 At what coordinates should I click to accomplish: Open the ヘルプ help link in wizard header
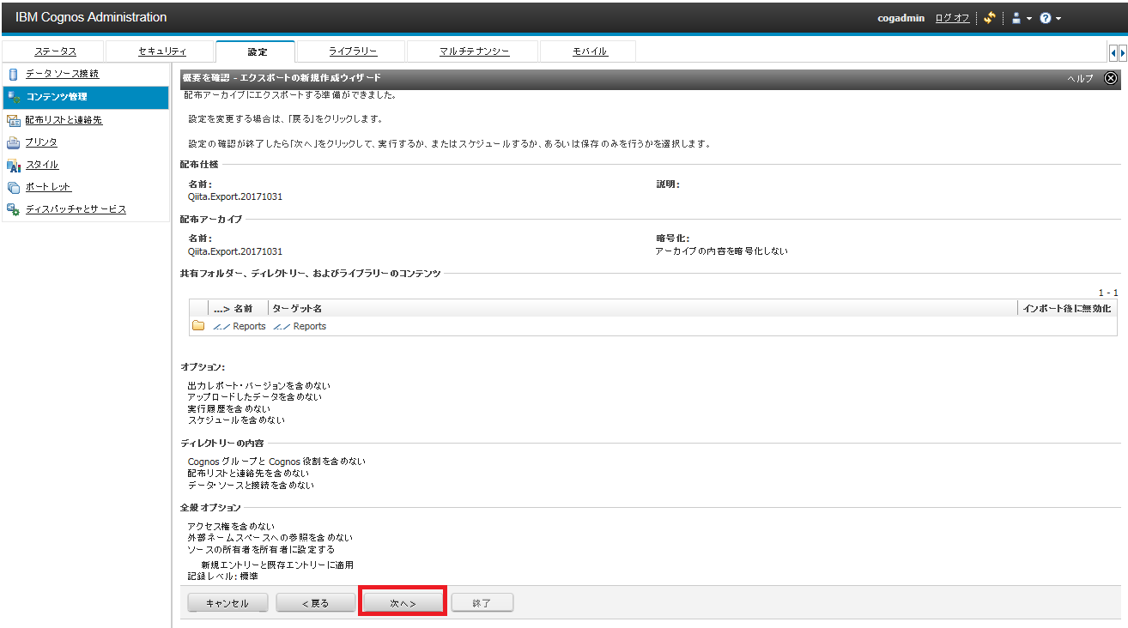point(1080,78)
